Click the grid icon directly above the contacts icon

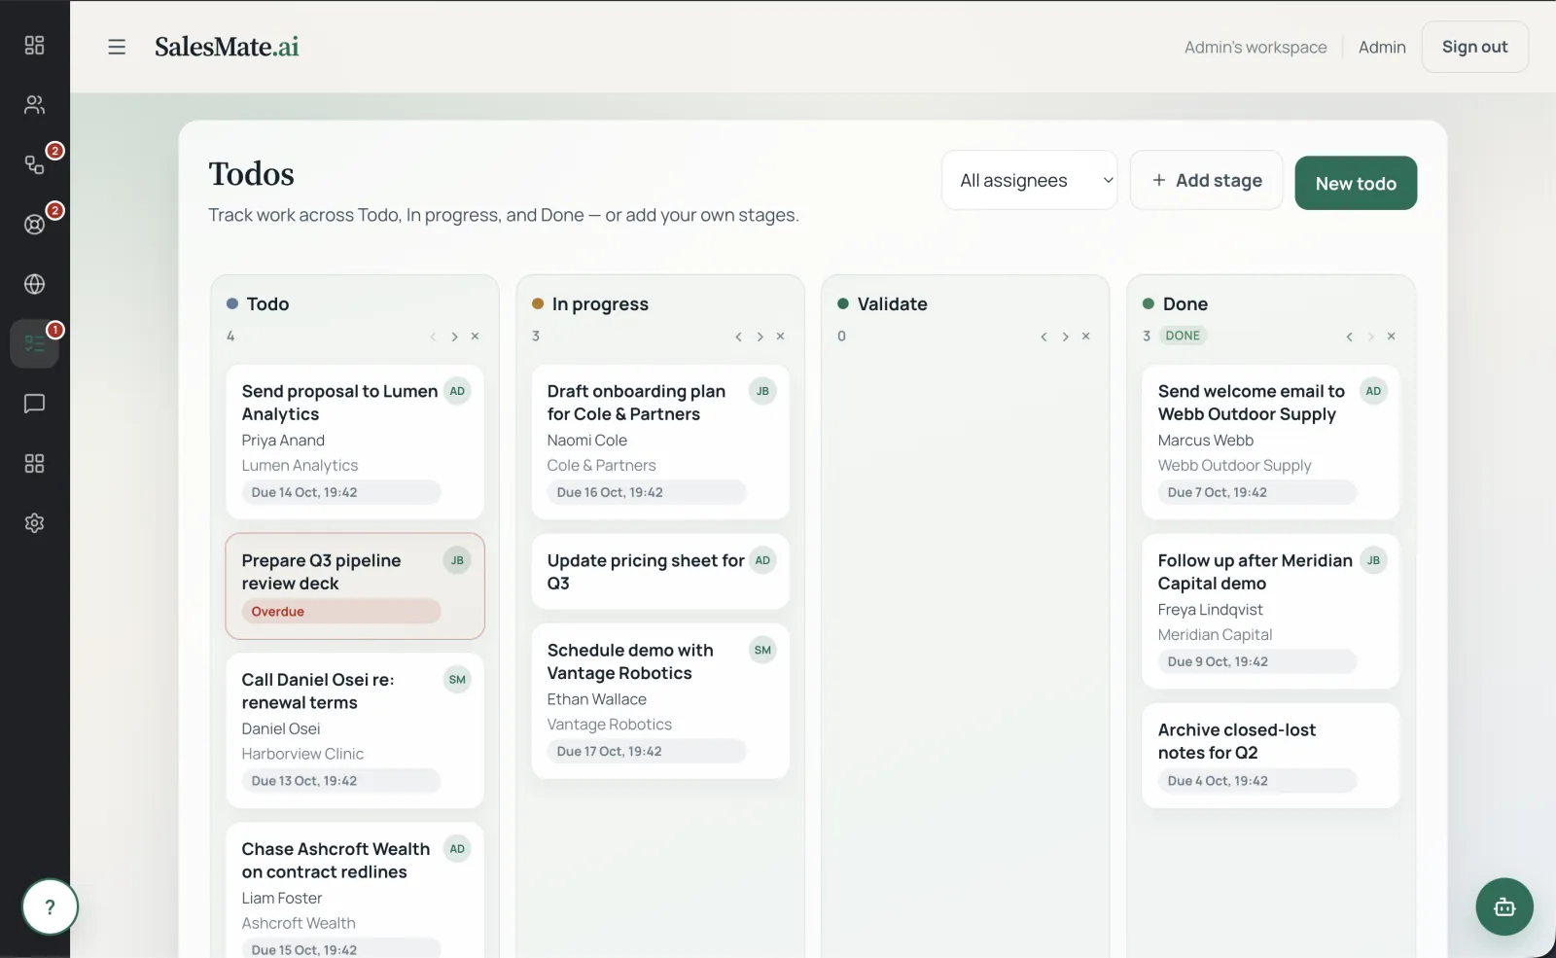34,45
